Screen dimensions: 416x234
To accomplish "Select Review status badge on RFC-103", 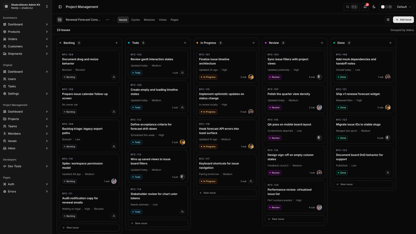I will click(x=274, y=77).
